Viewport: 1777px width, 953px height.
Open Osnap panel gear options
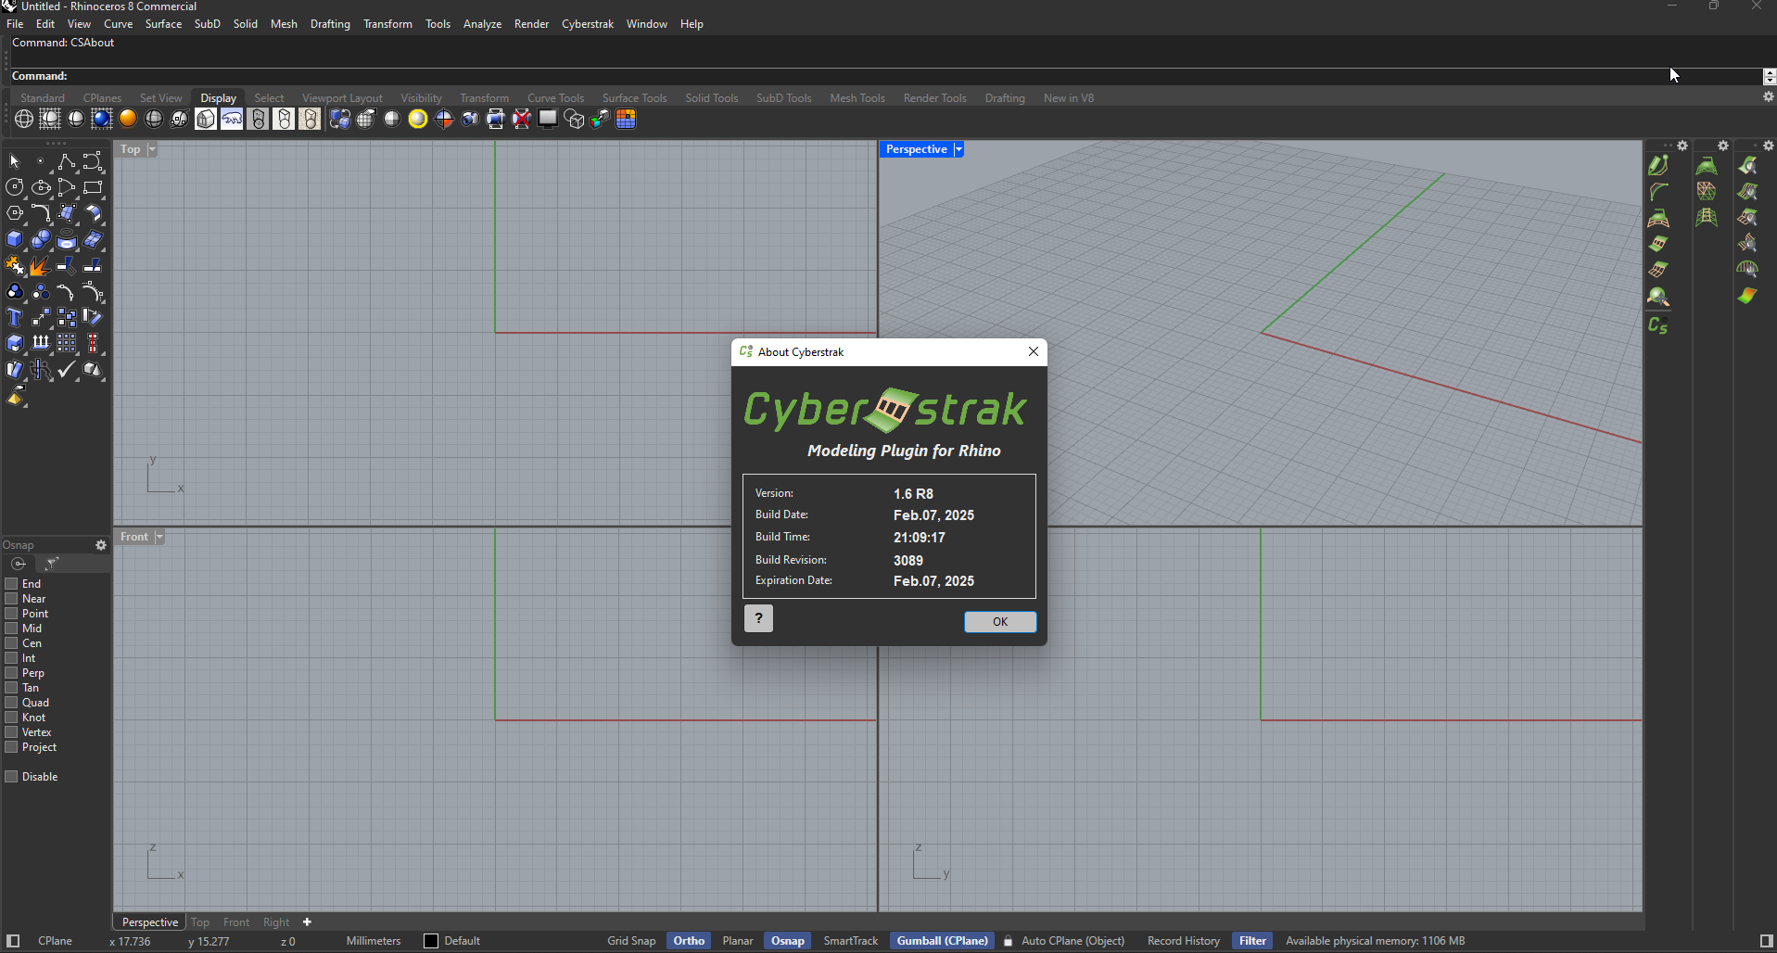101,545
